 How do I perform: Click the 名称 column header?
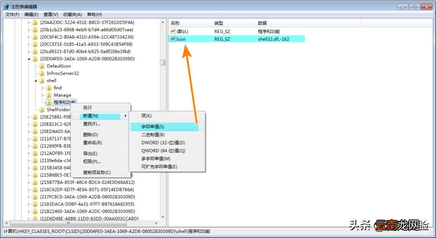coord(190,23)
